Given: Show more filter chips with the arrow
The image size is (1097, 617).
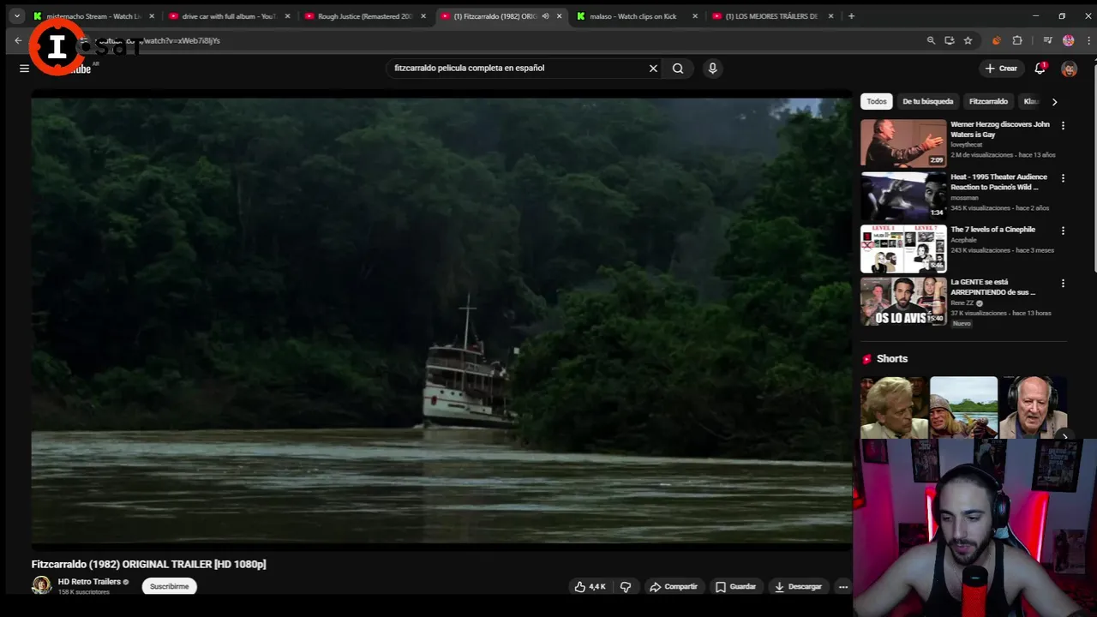Looking at the screenshot, I should 1054,101.
